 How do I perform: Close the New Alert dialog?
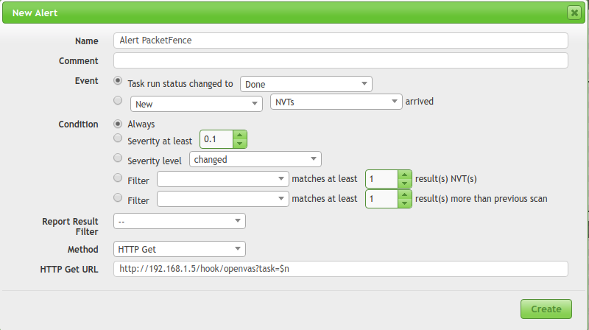tap(574, 13)
